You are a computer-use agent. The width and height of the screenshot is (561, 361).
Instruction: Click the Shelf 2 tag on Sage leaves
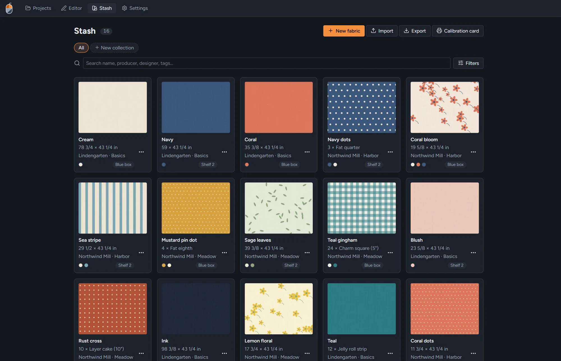(291, 265)
